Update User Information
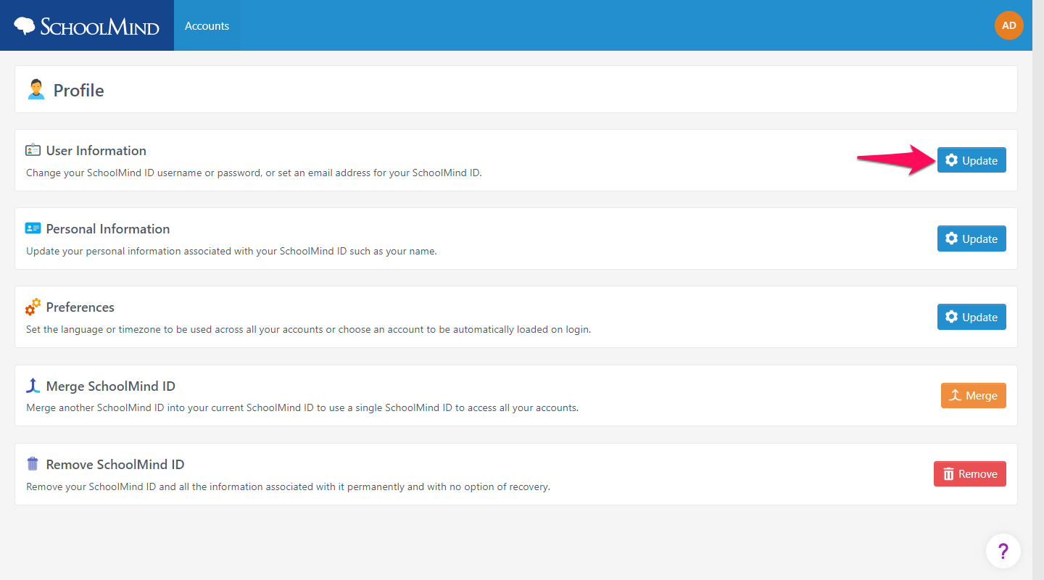Screen dimensions: 1044x580 pyautogui.click(x=971, y=160)
